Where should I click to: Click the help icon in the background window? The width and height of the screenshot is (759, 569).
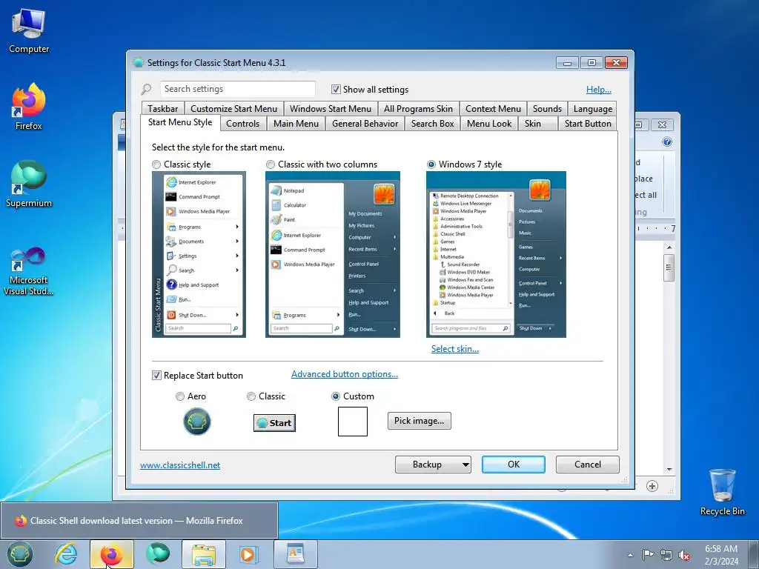point(667,142)
